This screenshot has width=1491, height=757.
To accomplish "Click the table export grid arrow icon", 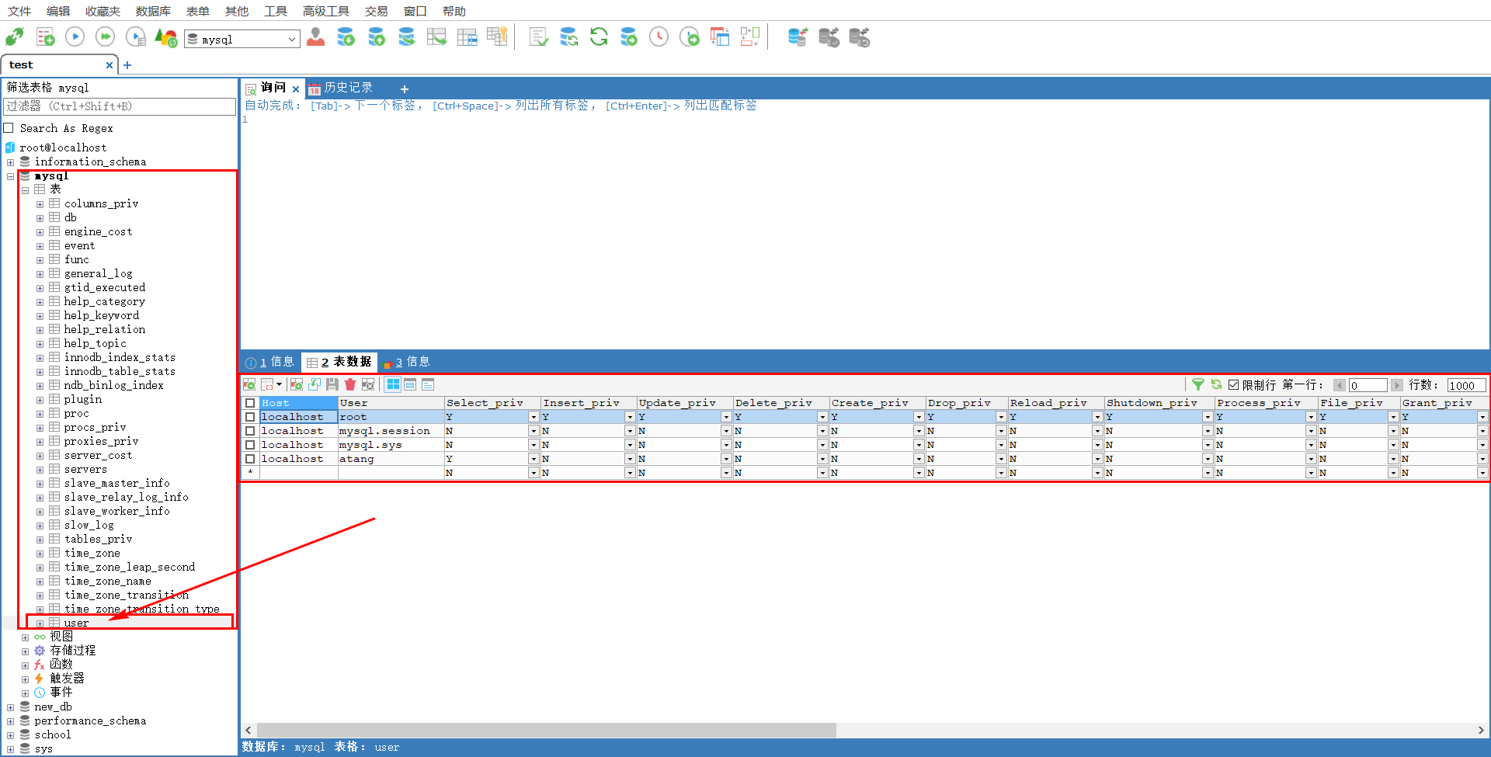I will point(437,37).
